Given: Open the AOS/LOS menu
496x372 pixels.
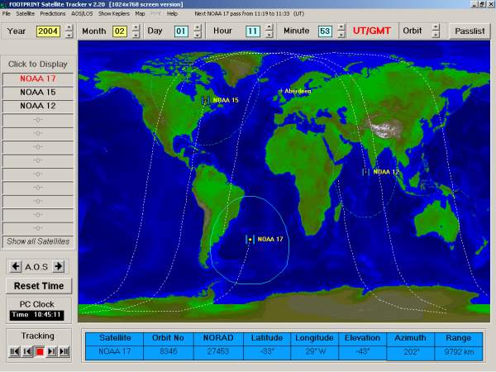Looking at the screenshot, I should coord(82,13).
